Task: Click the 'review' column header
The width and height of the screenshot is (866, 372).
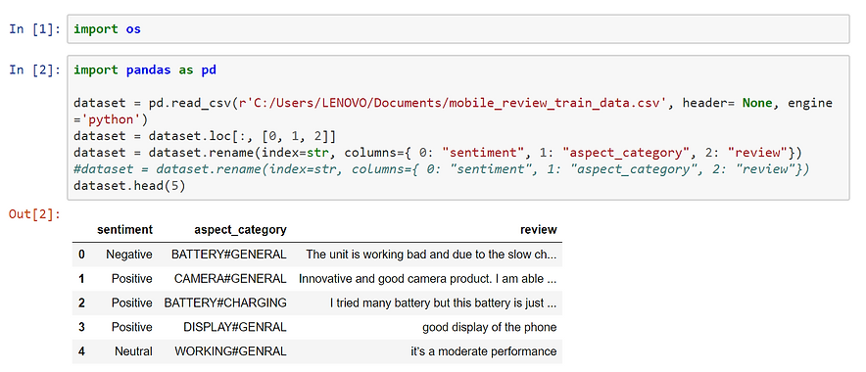Action: point(539,230)
